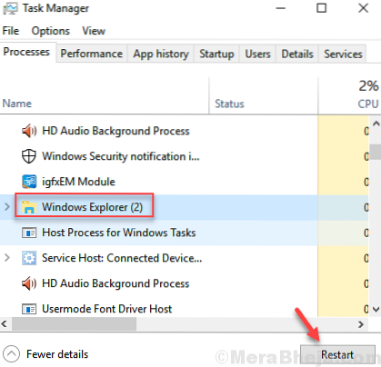
Task: Switch to the Startup tab
Action: [216, 54]
